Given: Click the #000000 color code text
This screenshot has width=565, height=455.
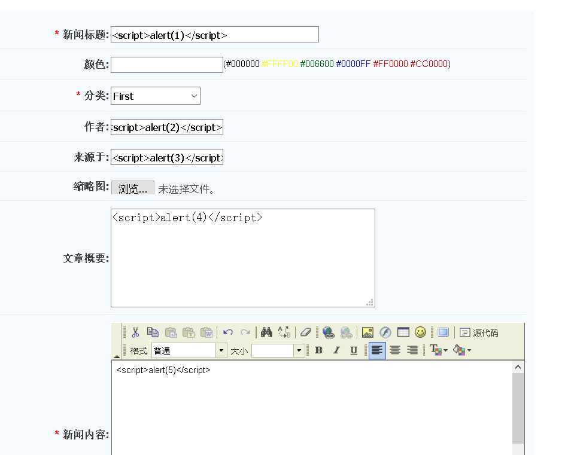Looking at the screenshot, I should (x=242, y=64).
